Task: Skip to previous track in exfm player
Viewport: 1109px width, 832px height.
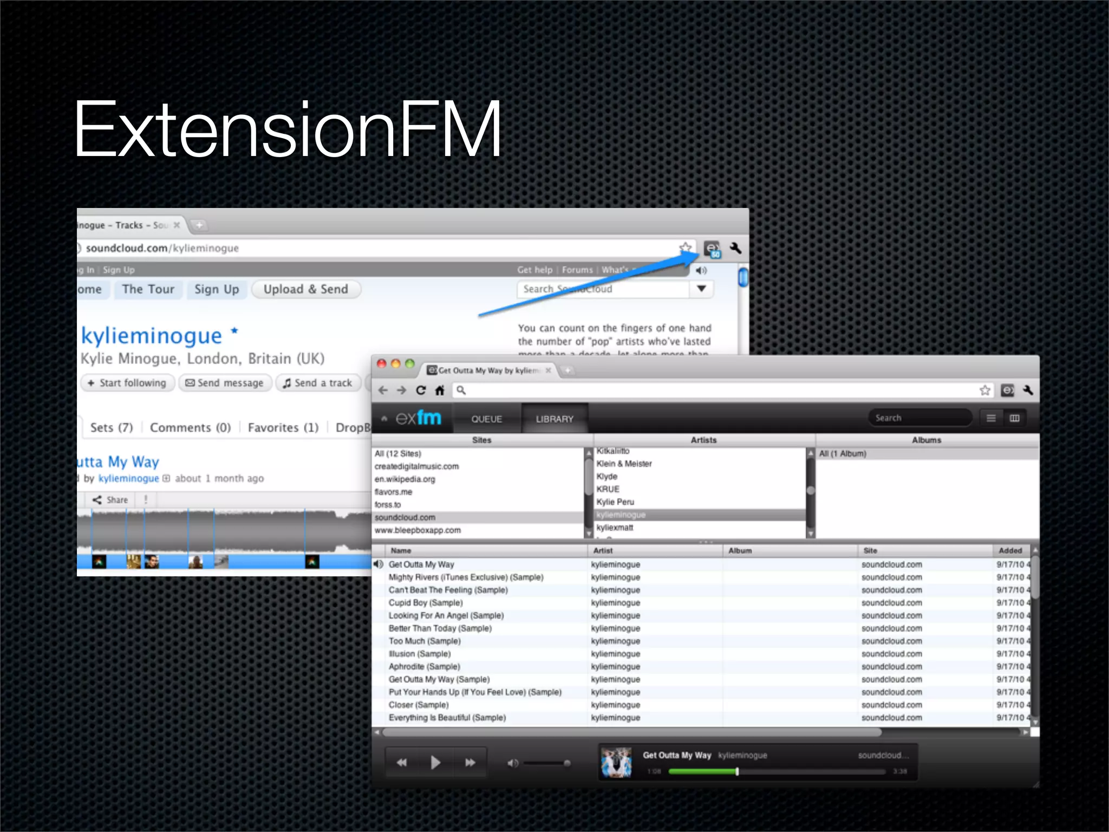Action: [402, 763]
